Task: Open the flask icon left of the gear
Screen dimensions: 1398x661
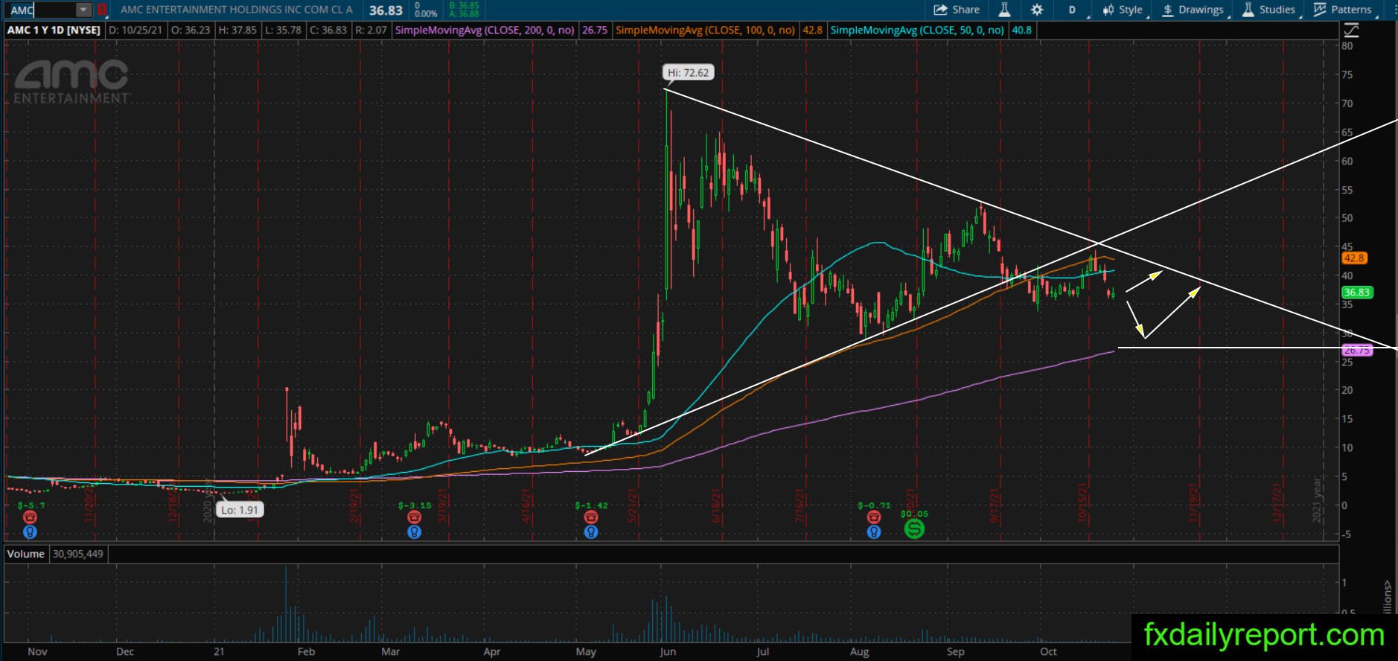Action: 1004,10
